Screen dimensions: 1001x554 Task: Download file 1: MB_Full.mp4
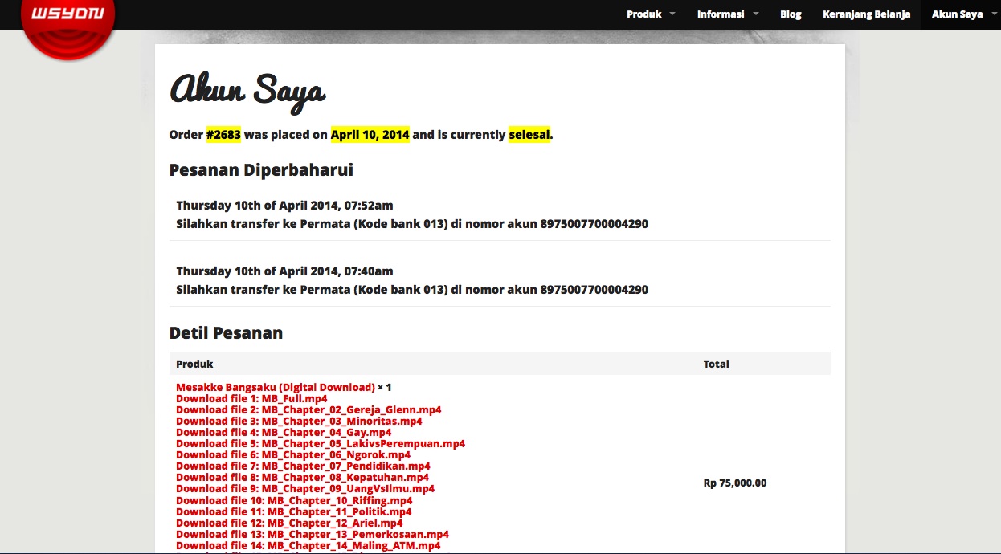click(x=251, y=398)
